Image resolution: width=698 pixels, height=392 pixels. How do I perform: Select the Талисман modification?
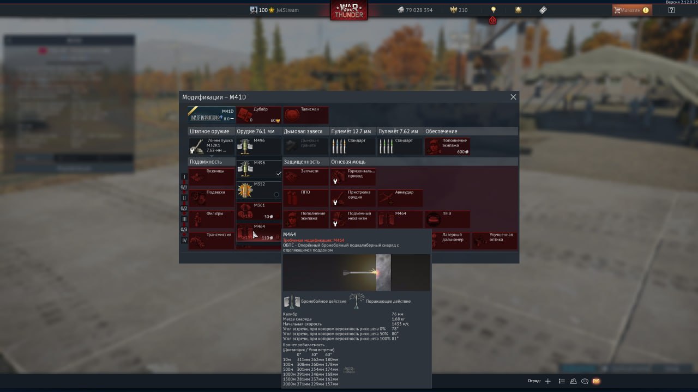(x=306, y=115)
